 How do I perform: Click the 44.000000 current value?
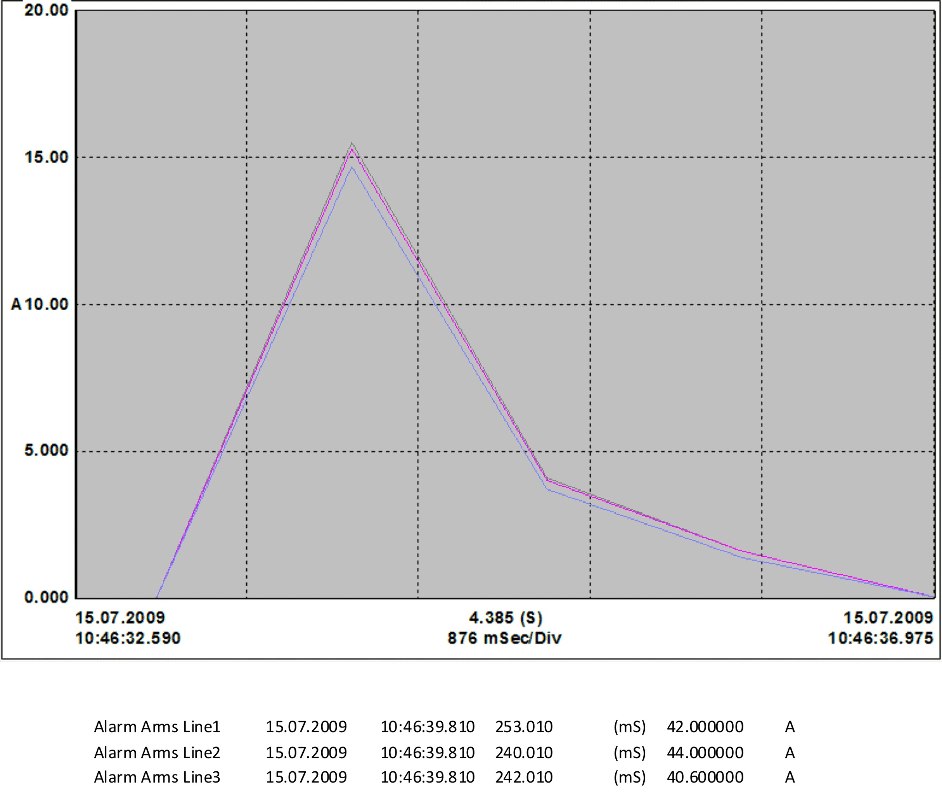pyautogui.click(x=705, y=753)
